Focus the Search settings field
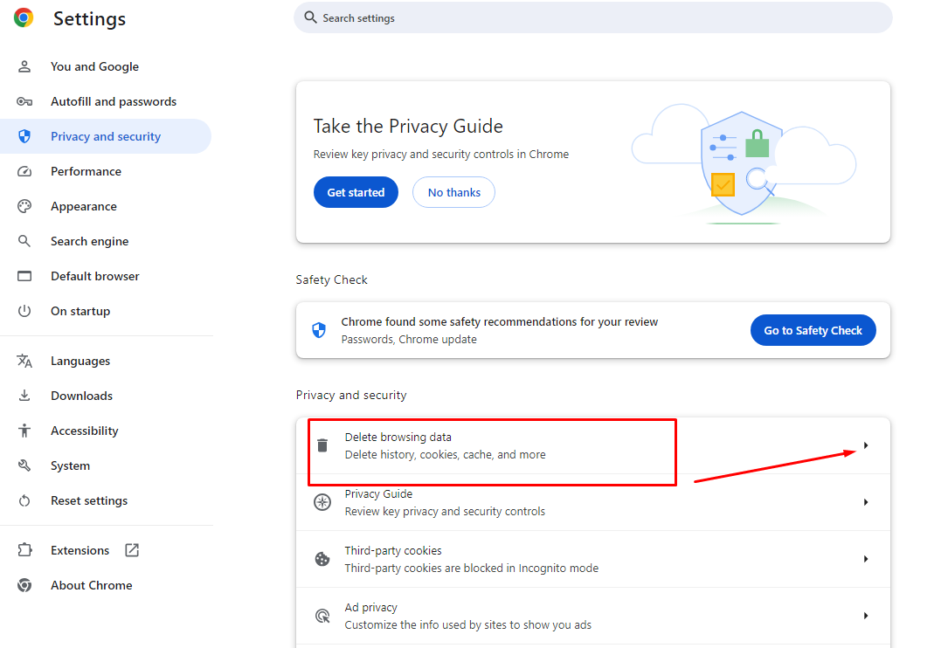This screenshot has height=648, width=948. (x=593, y=17)
